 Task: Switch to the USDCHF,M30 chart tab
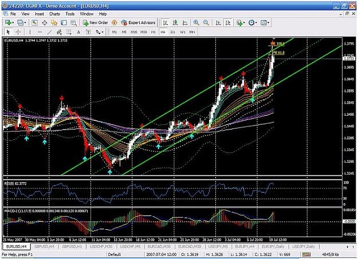(101, 246)
